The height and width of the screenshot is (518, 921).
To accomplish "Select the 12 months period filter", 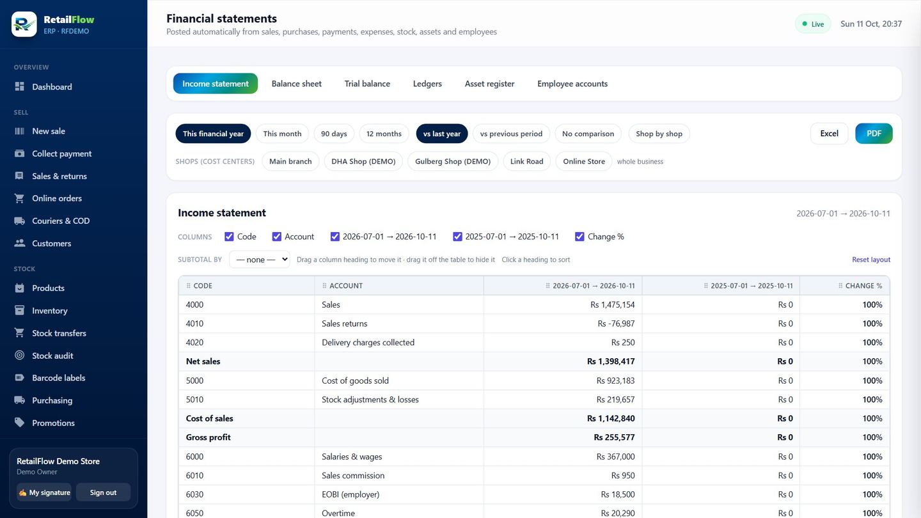I will coord(384,134).
